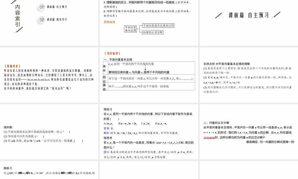Click the vertical 内容索引 title
The width and height of the screenshot is (298, 179).
(17, 15)
